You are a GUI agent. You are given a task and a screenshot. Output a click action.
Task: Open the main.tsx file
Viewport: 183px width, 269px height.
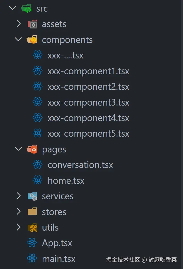click(58, 259)
